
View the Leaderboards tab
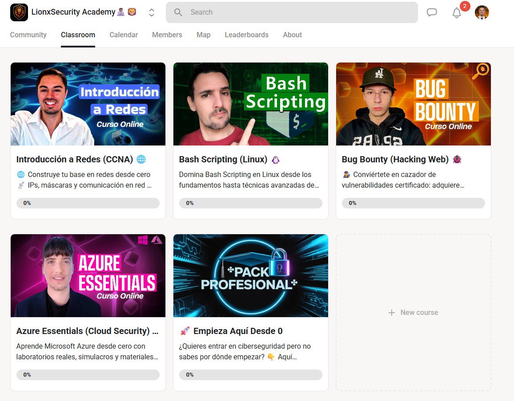click(246, 35)
